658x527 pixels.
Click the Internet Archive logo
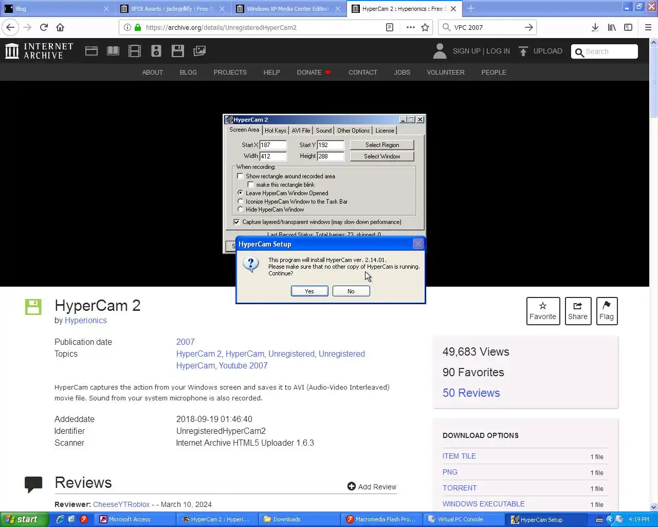(39, 51)
